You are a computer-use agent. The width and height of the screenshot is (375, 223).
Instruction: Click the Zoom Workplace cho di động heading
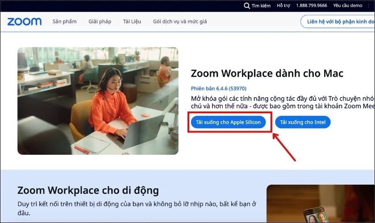tap(88, 190)
